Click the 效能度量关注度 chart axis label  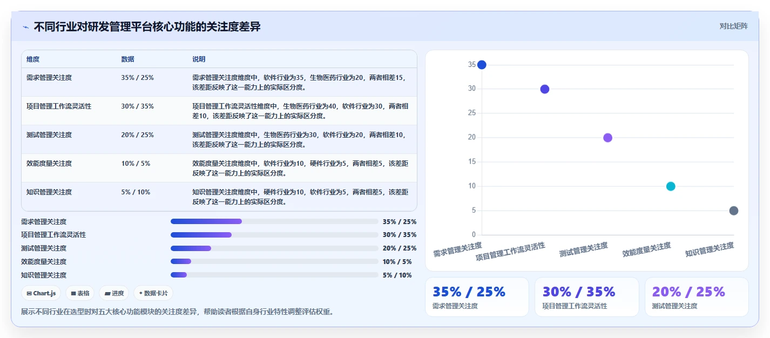click(647, 249)
